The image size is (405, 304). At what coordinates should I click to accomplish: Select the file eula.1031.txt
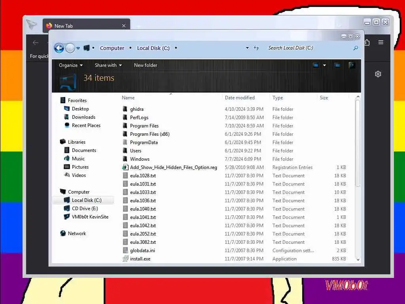click(143, 184)
